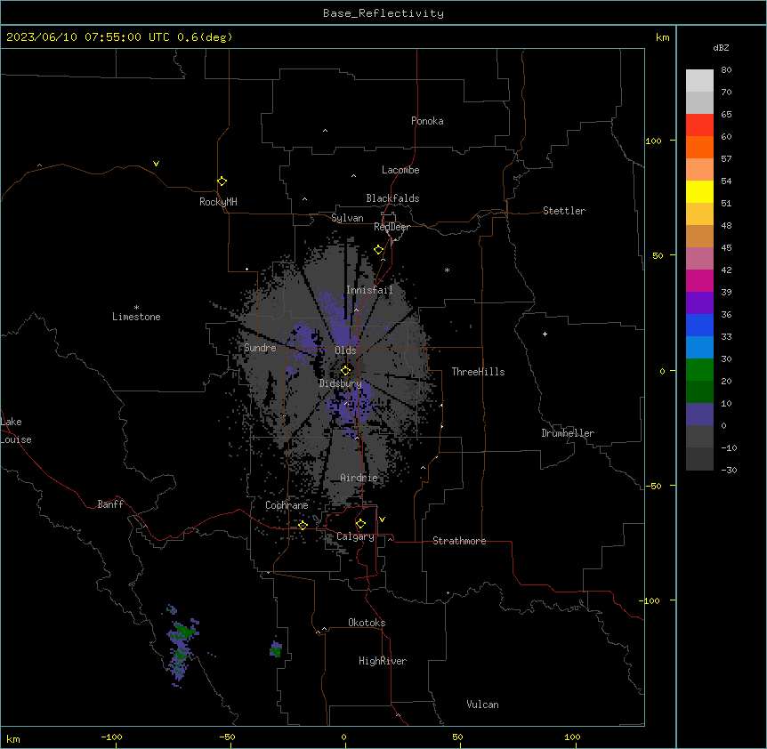Viewport: 767px width, 749px height.
Task: Select the Cochrane town label
Action: coord(287,505)
